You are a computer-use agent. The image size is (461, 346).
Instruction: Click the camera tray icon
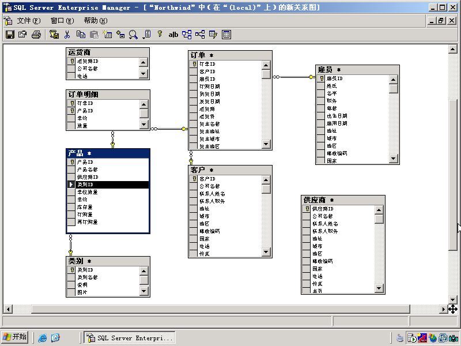(x=454, y=338)
